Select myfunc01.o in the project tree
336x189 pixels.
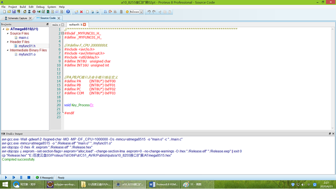click(27, 54)
